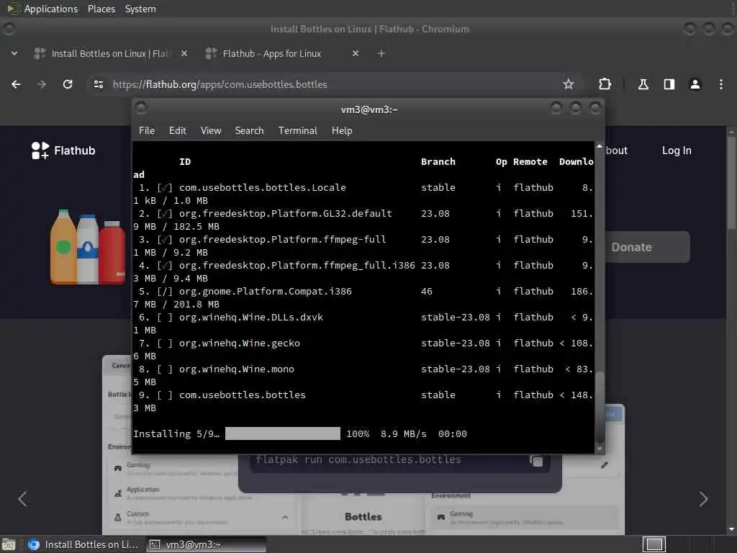Viewport: 737px width, 553px height.
Task: Click the Chromium back navigation arrow
Action: coord(16,84)
